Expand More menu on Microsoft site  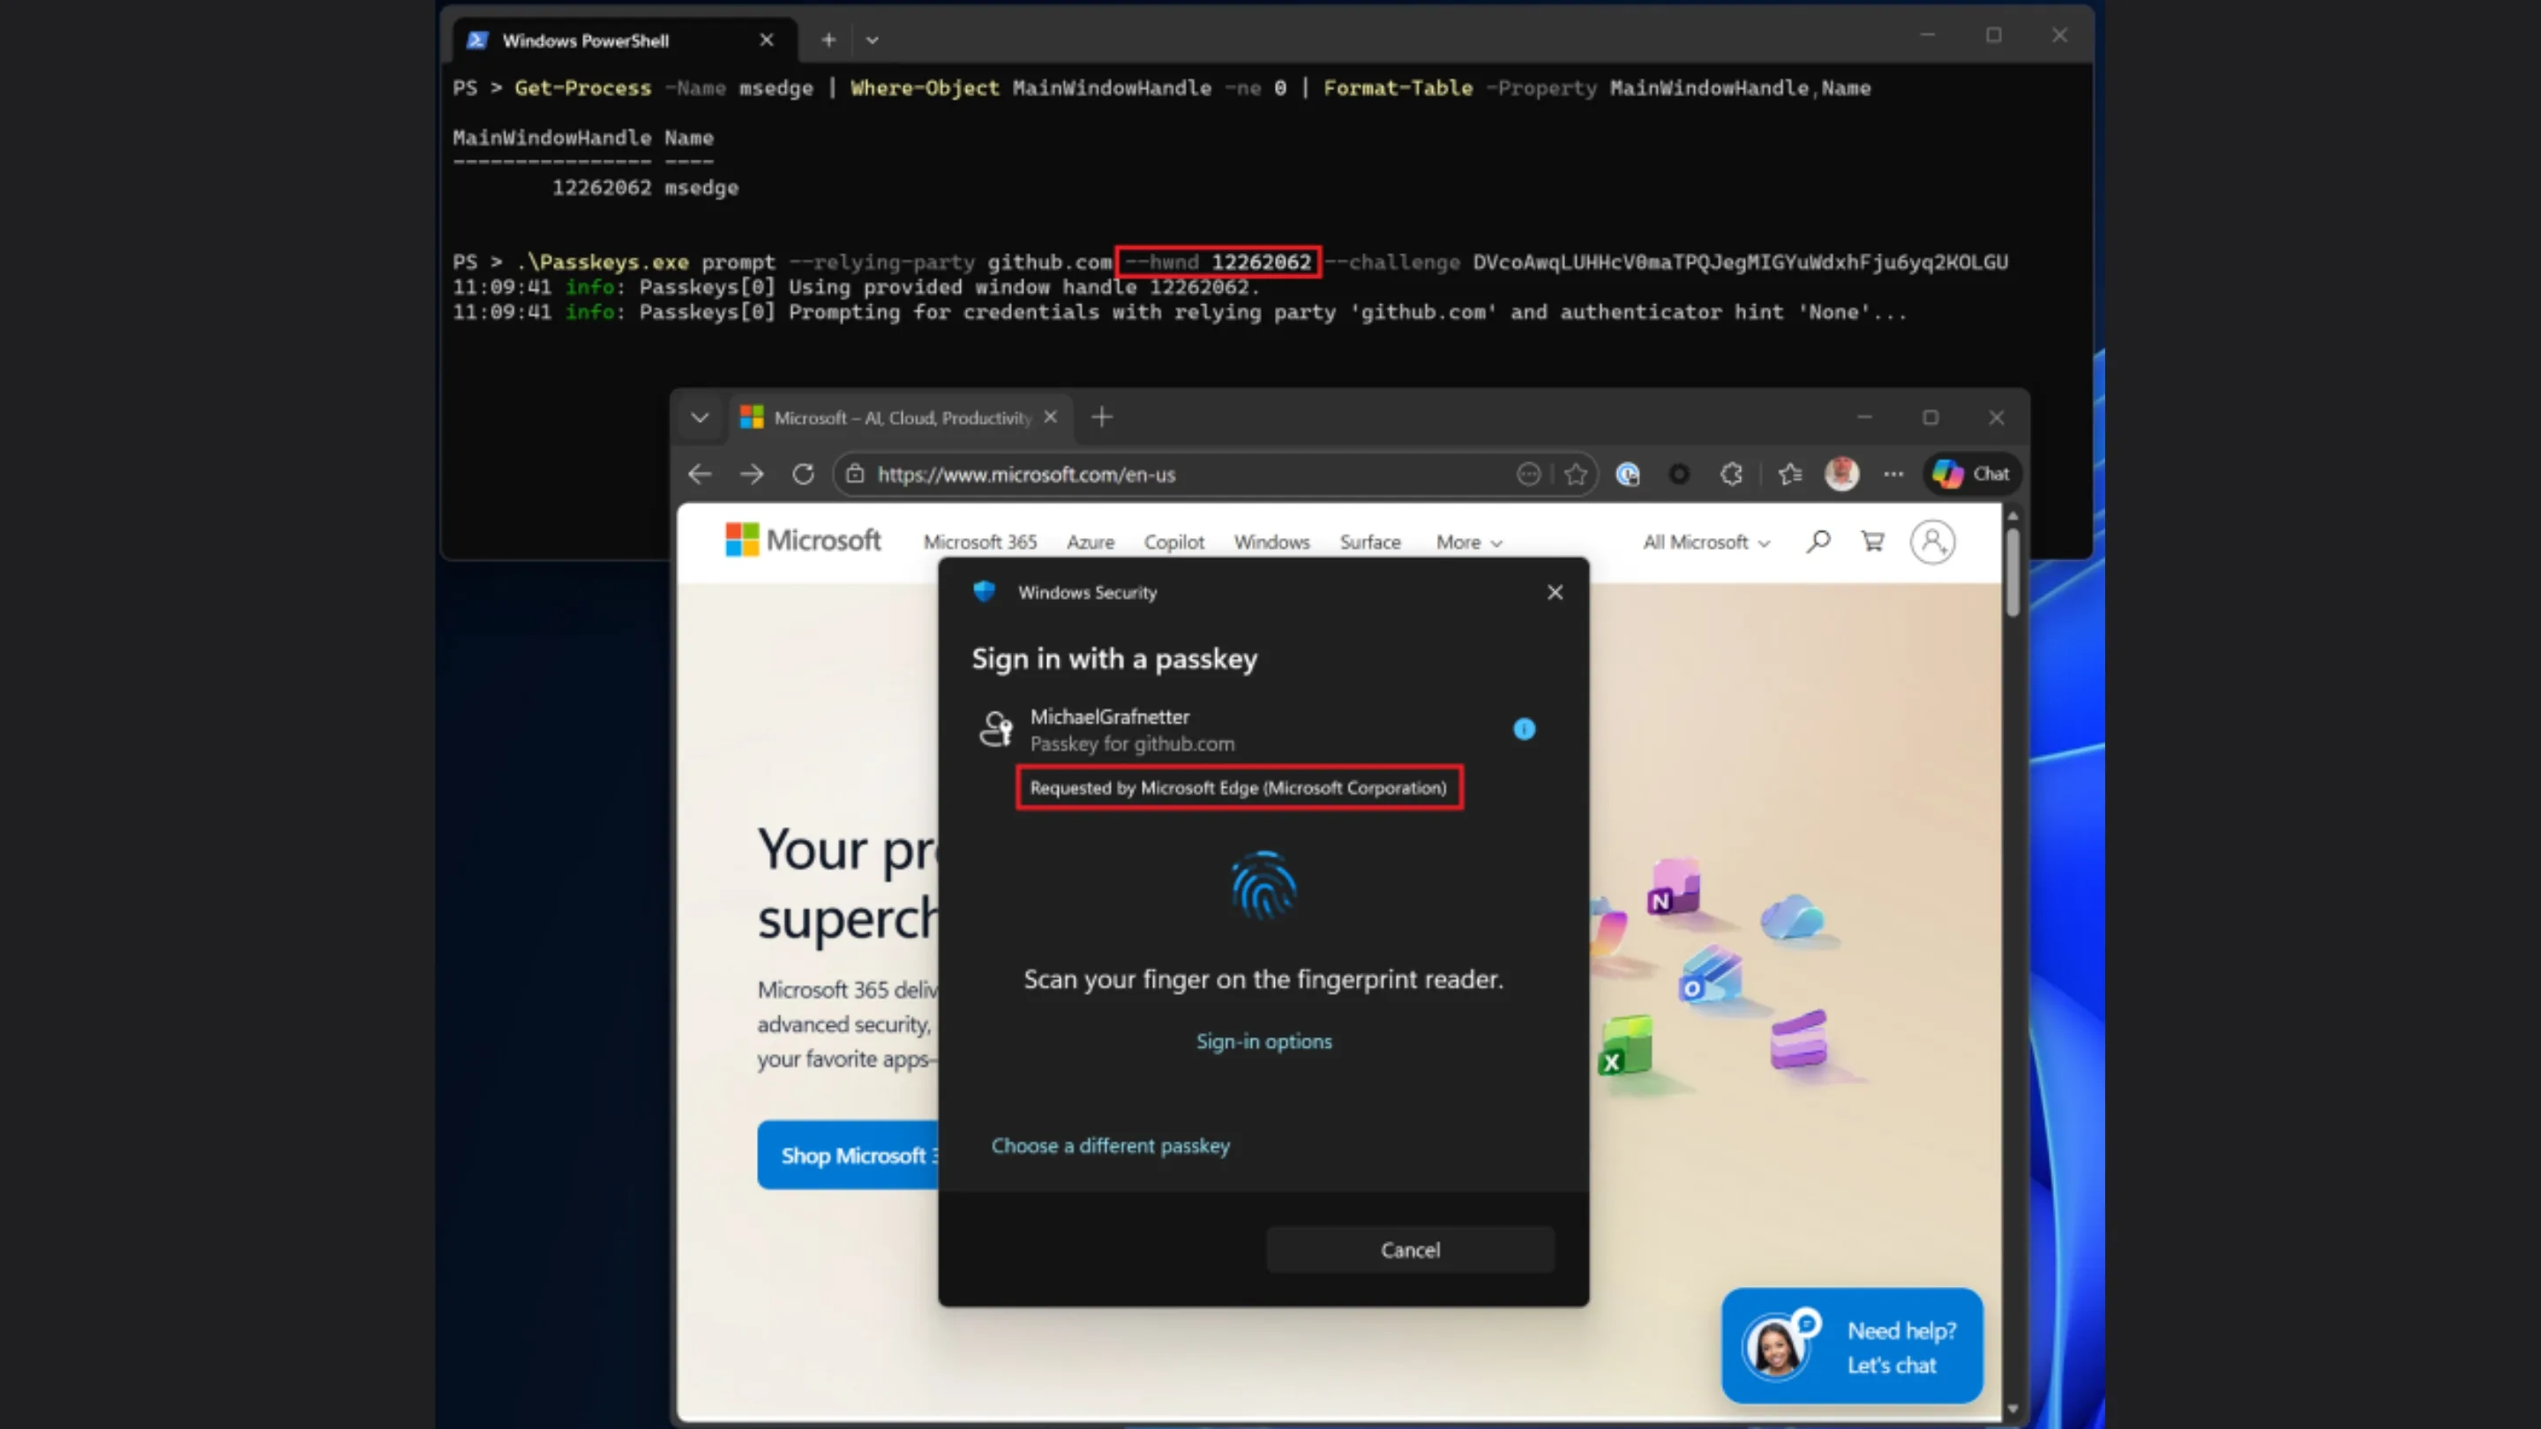(1469, 542)
